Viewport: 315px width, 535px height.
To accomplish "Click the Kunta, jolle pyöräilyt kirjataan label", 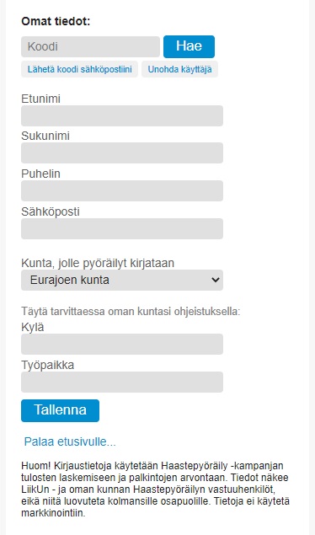I will pyautogui.click(x=98, y=263).
